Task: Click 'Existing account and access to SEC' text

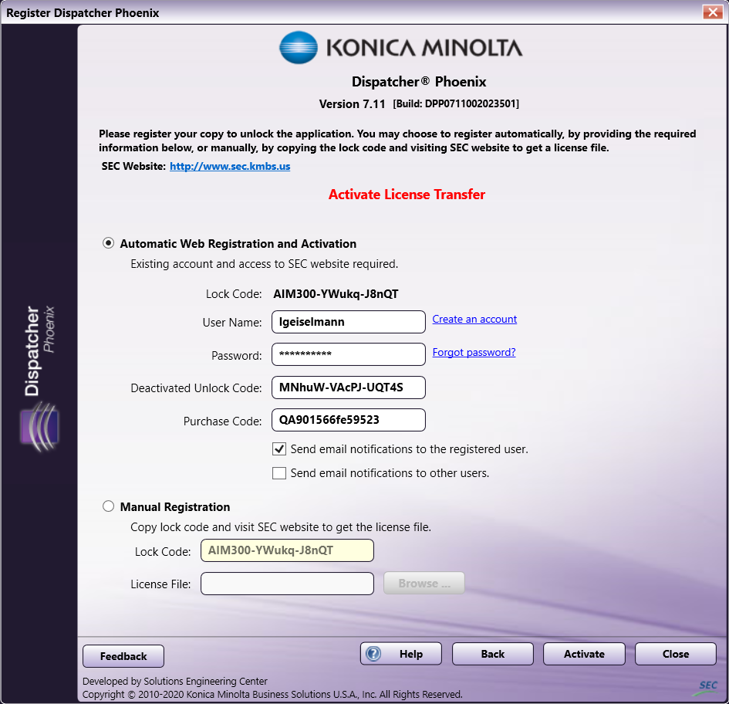Action: click(264, 264)
